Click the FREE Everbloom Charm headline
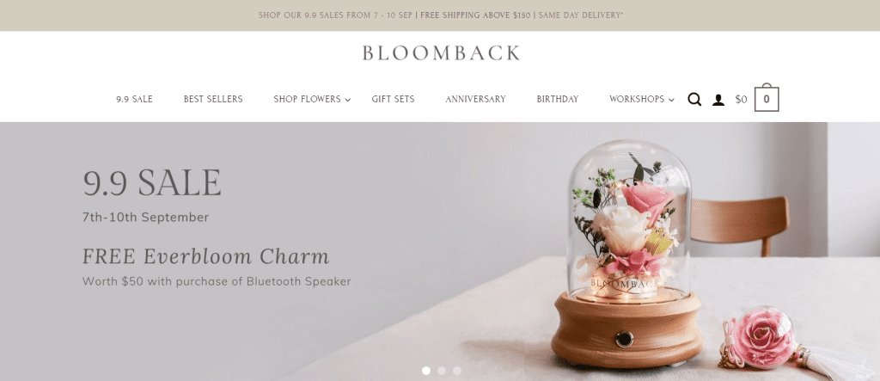The width and height of the screenshot is (880, 381). pos(205,256)
